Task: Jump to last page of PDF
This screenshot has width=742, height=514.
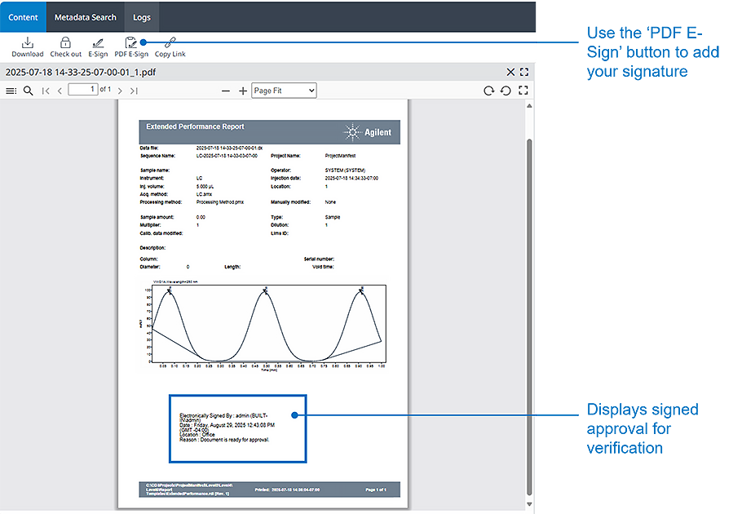Action: (134, 91)
